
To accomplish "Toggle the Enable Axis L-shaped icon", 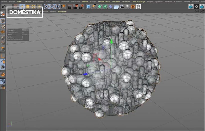I will [3, 56].
